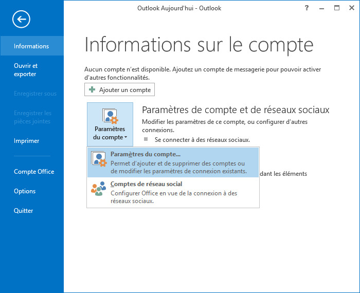The width and height of the screenshot is (360, 293).
Task: Click Quitter to exit Outlook
Action: pos(24,211)
